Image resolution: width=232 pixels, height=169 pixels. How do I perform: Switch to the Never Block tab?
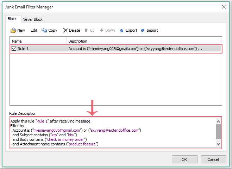(32, 19)
